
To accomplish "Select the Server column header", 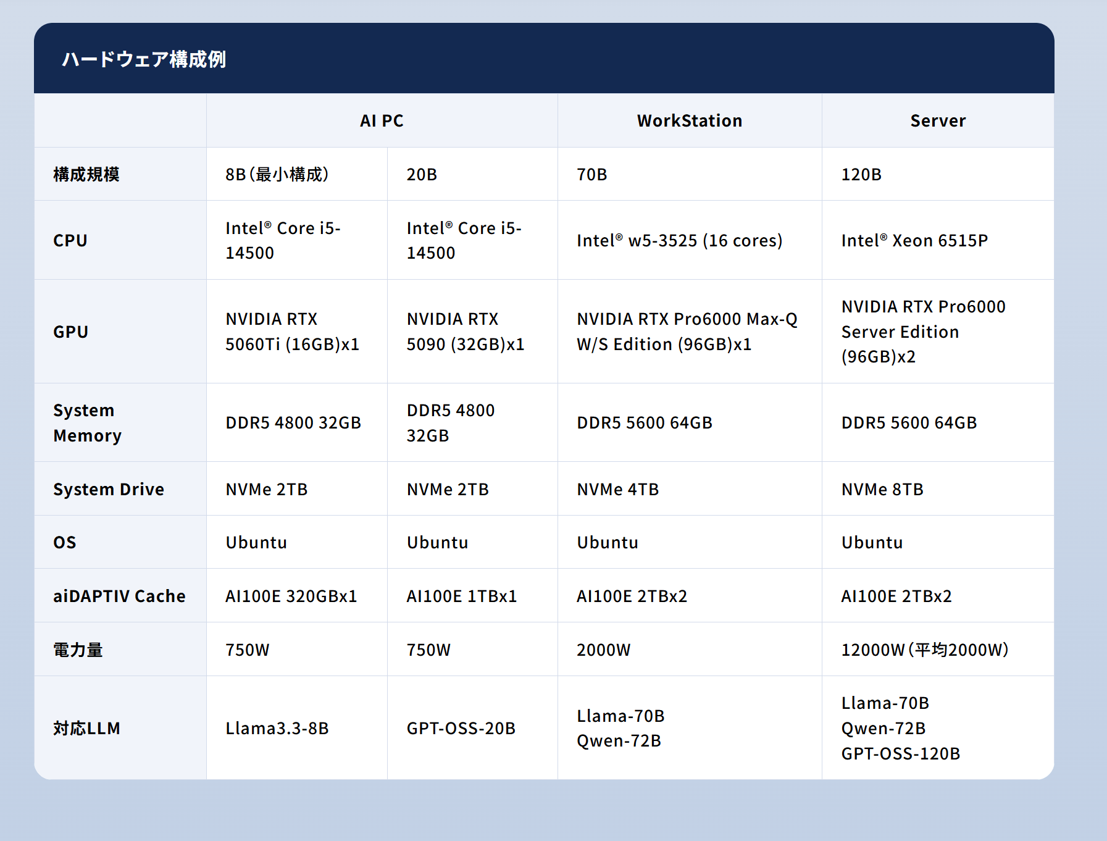I will (938, 120).
